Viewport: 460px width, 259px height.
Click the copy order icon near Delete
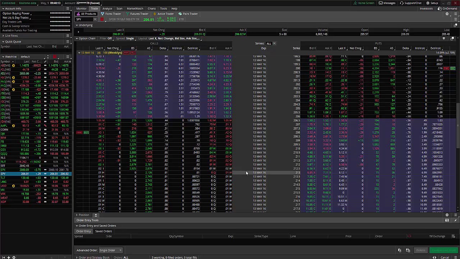click(x=400, y=250)
